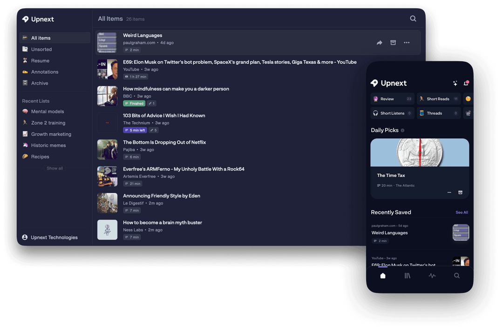This screenshot has width=503, height=331.
Task: Click the Weird Languages thumbnail in desktop list
Action: tap(107, 42)
